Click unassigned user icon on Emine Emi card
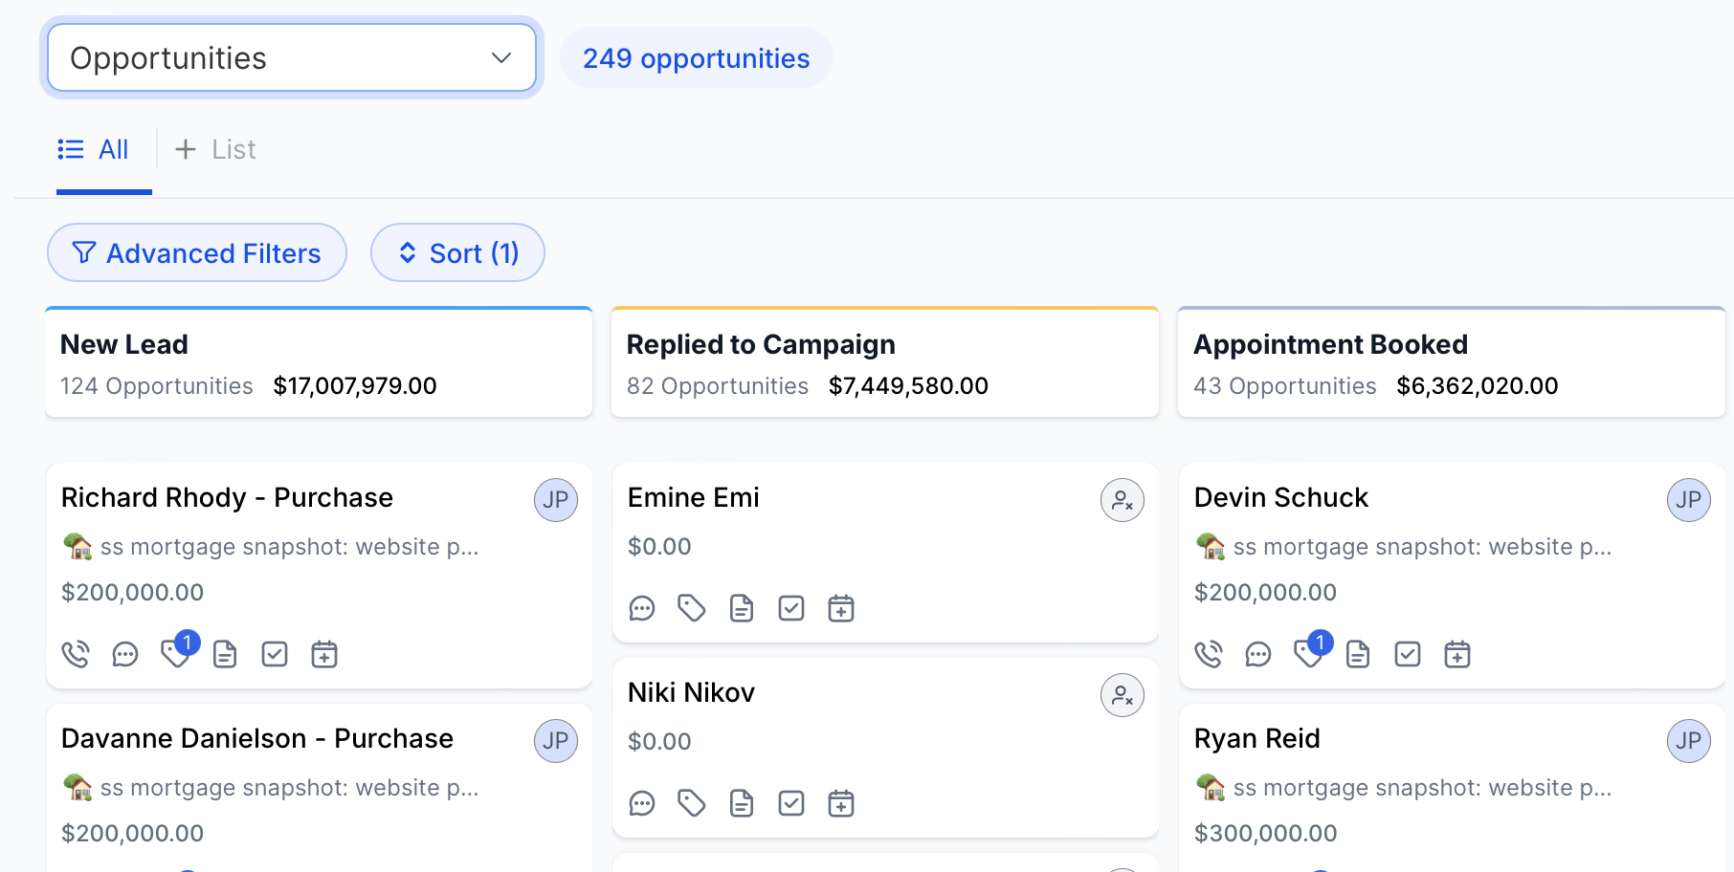The width and height of the screenshot is (1734, 872). coord(1123,500)
